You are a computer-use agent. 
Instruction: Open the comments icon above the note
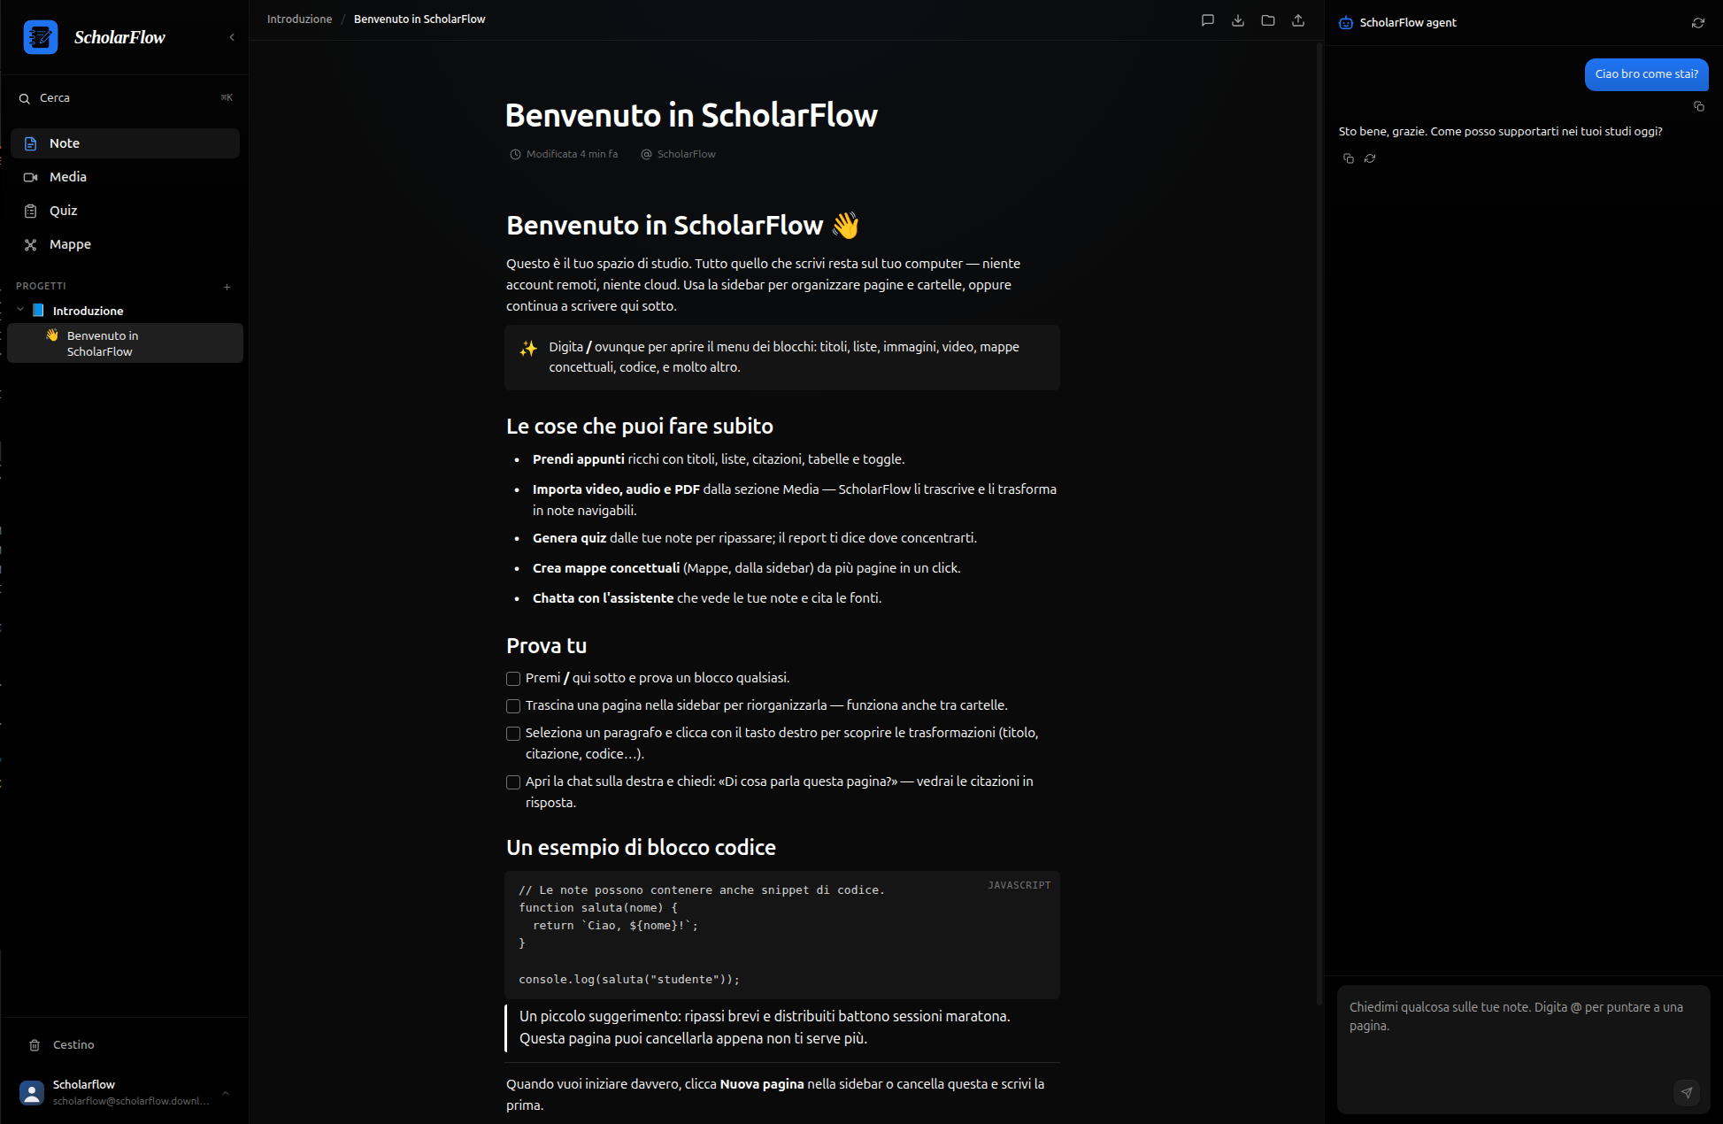click(x=1207, y=20)
